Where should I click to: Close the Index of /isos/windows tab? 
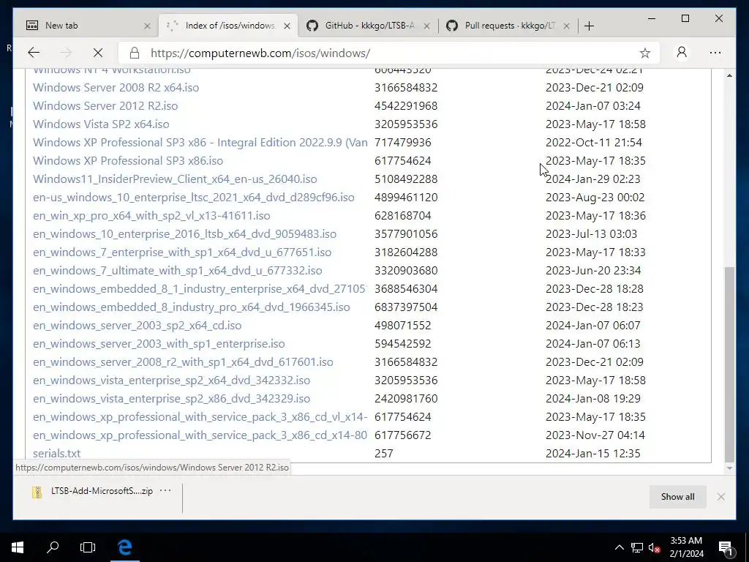(287, 26)
